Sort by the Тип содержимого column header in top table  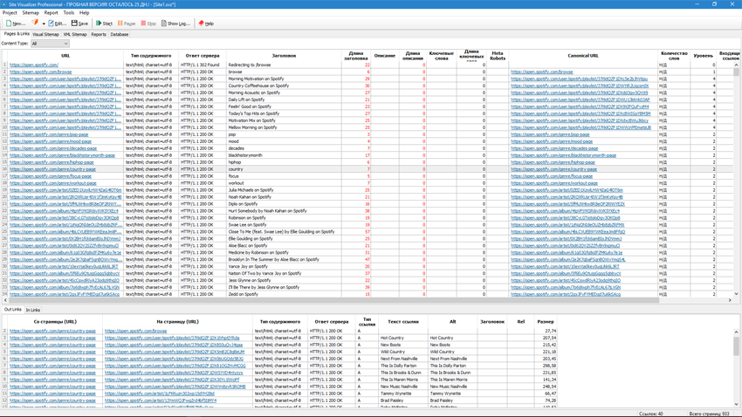pos(151,56)
